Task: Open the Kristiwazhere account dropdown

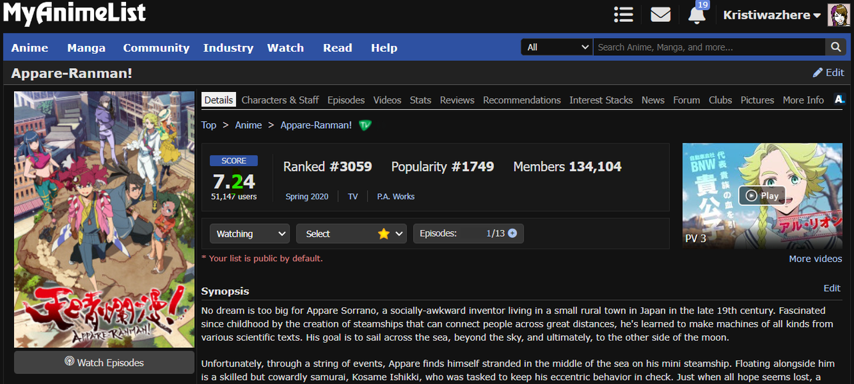Action: (772, 15)
